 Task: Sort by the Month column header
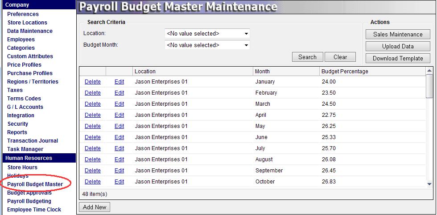tap(262, 71)
